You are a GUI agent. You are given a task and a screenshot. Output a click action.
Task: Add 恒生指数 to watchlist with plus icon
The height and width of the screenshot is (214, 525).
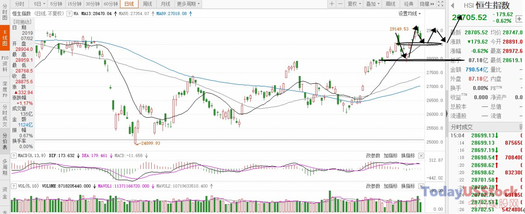pyautogui.click(x=519, y=19)
